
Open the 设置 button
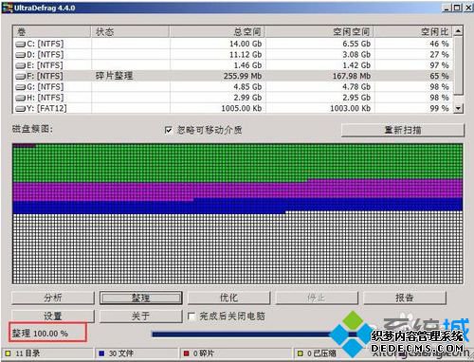[53, 317]
